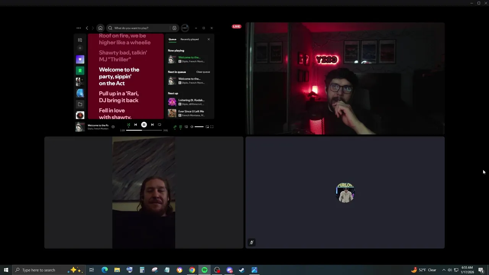Viewport: 489px width, 275px height.
Task: Switch to the Queue tab
Action: tap(172, 39)
